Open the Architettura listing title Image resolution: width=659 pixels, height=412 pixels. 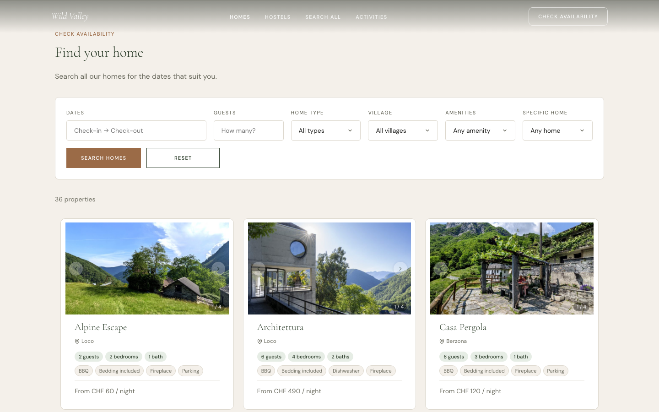tap(280, 327)
